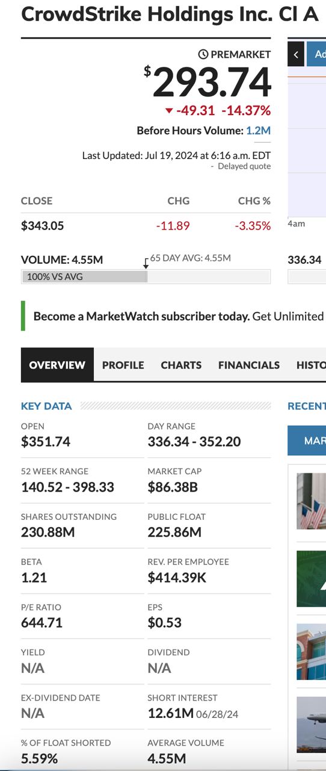The height and width of the screenshot is (771, 326).
Task: Click the red down triangle indicator
Action: pyautogui.click(x=169, y=110)
